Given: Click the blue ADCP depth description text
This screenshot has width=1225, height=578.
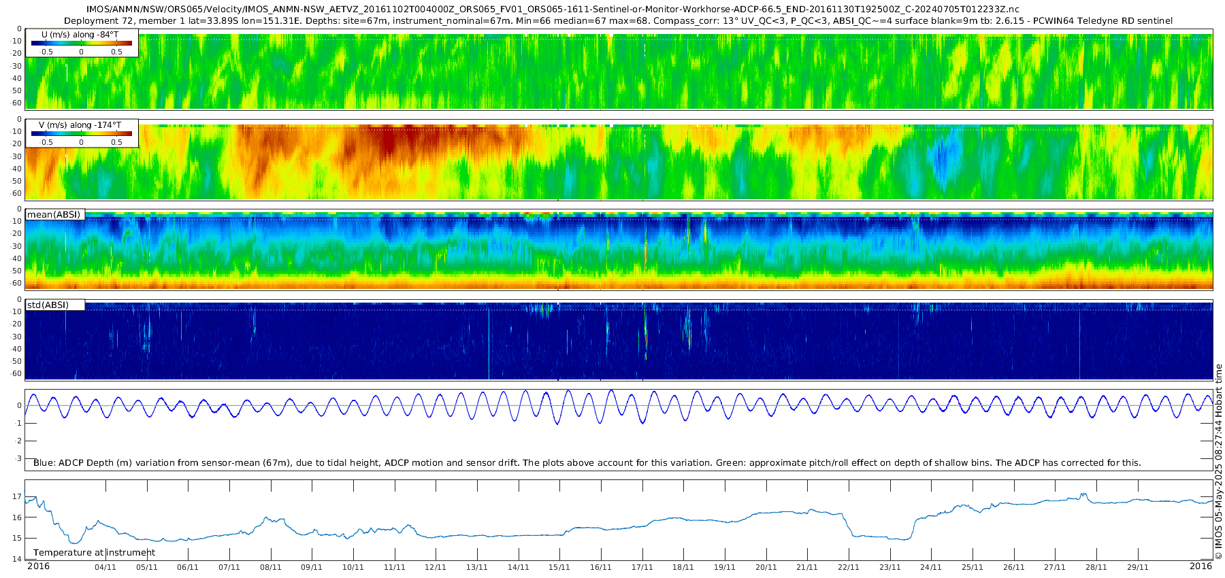Looking at the screenshot, I should [x=587, y=462].
